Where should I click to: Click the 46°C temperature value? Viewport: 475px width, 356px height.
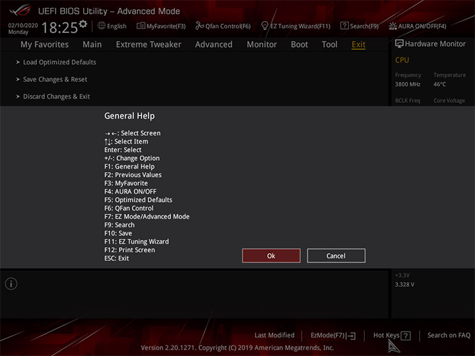[x=439, y=84]
